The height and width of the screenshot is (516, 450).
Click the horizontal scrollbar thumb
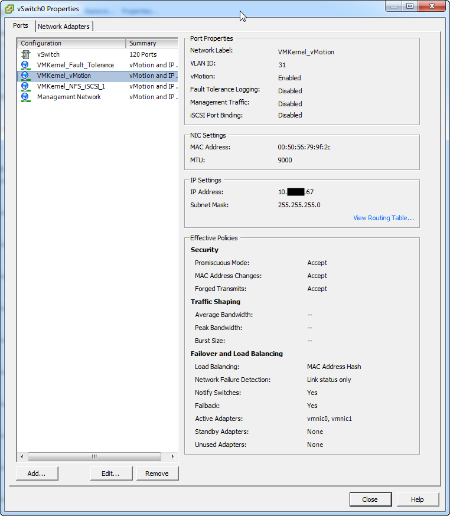94,456
